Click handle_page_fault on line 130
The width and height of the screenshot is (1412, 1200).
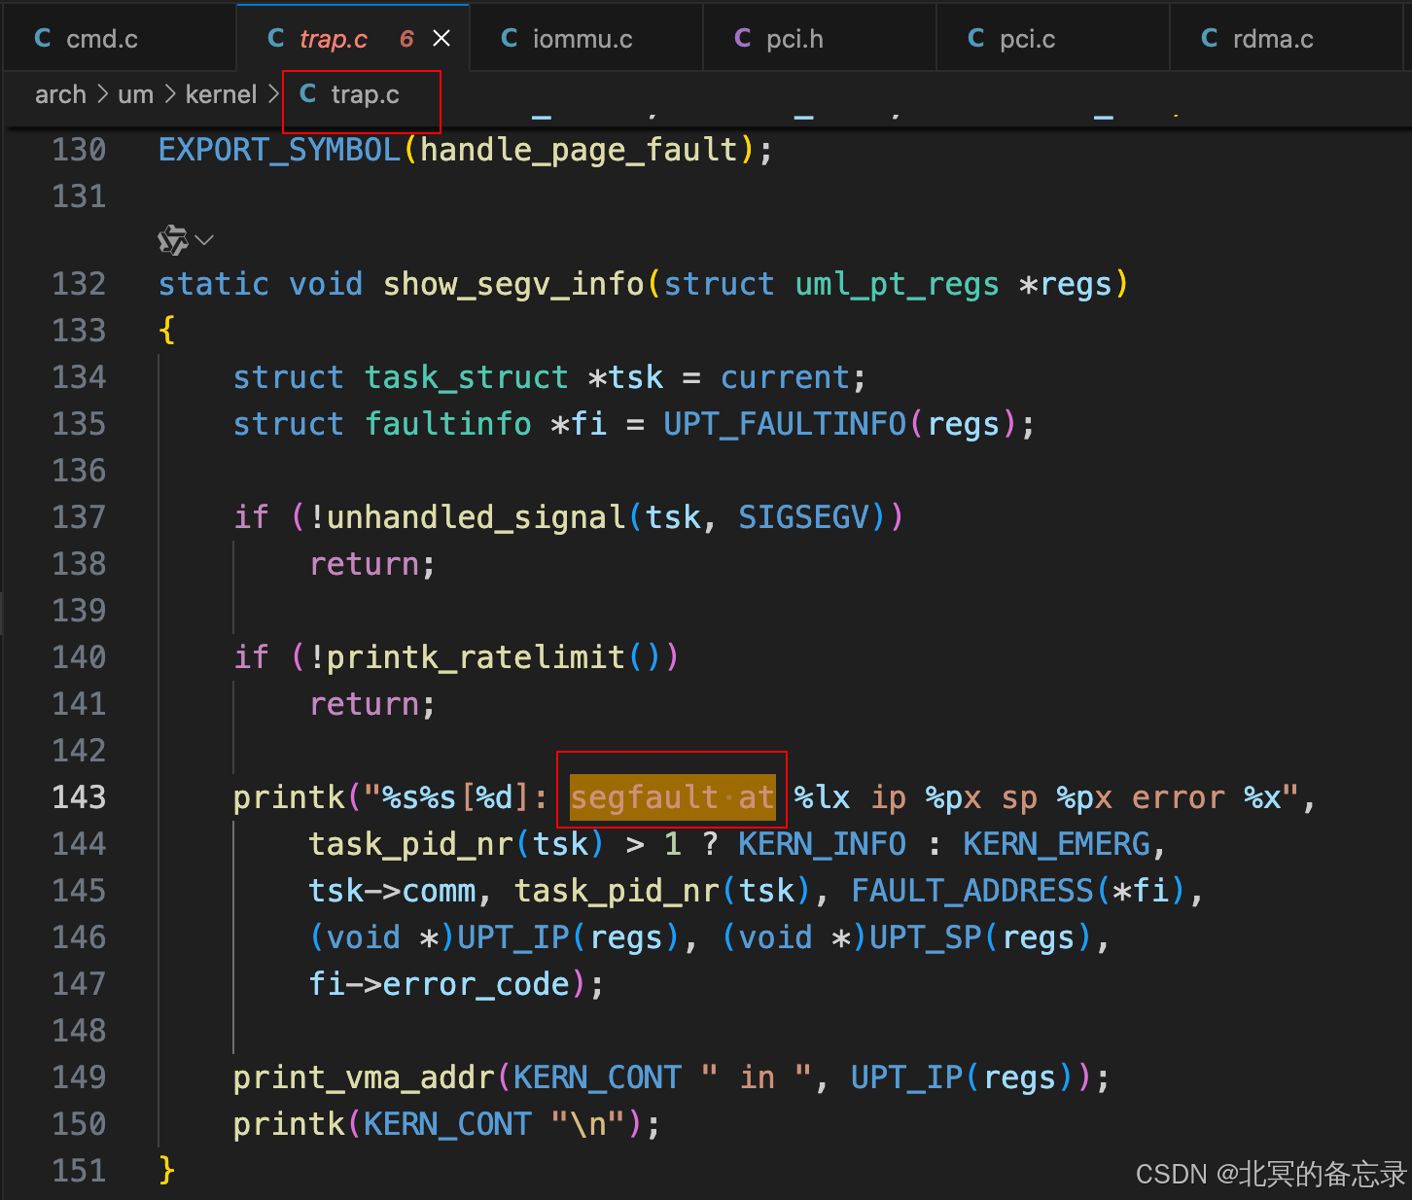(x=580, y=150)
